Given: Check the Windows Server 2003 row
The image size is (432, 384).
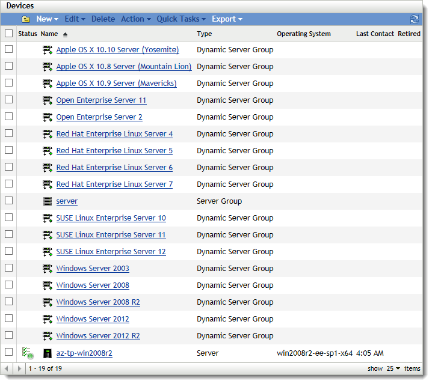Looking at the screenshot, I should pos(9,267).
